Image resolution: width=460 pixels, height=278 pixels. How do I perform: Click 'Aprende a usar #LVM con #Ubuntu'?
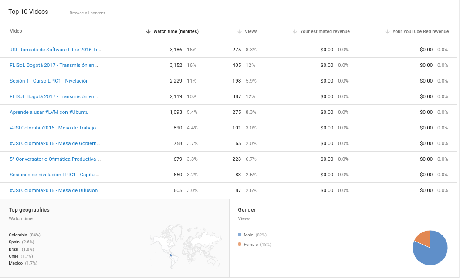(49, 112)
